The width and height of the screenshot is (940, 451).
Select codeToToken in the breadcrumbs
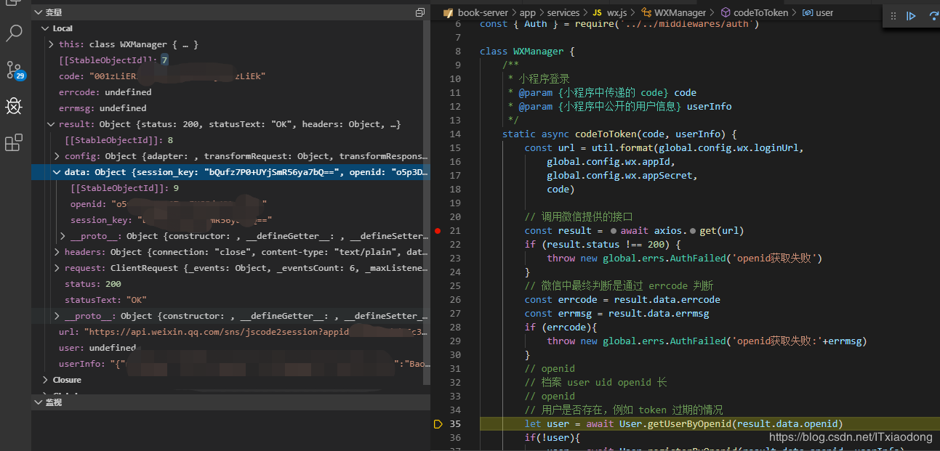tap(760, 12)
